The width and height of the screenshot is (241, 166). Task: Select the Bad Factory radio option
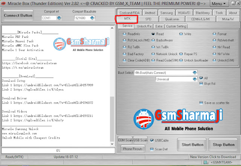pos(125,54)
